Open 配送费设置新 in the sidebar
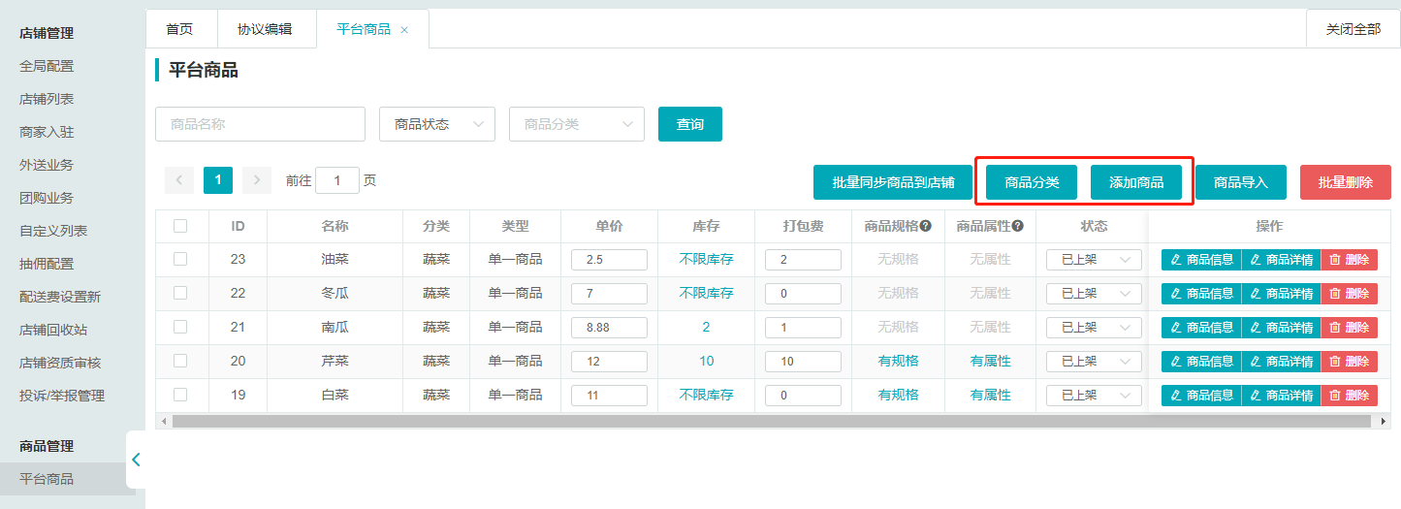The image size is (1401, 509). click(x=60, y=297)
